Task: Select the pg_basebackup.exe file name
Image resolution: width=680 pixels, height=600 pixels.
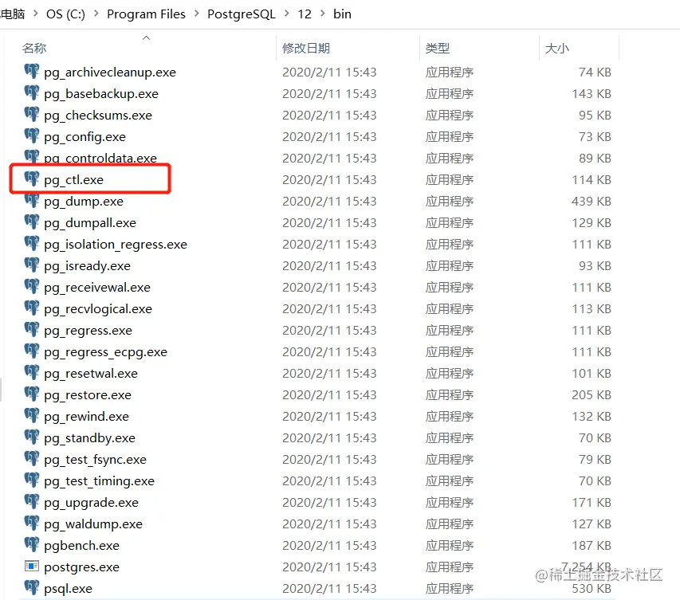Action: (101, 94)
